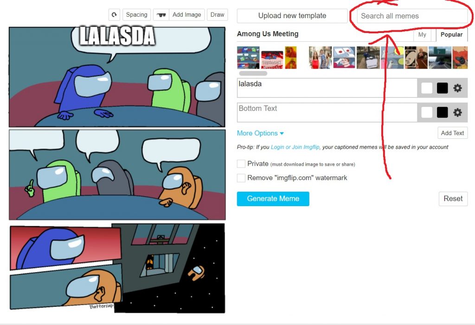Viewport: 475px width, 325px height.
Task: Check Remove imgflip.com watermark box
Action: (241, 178)
